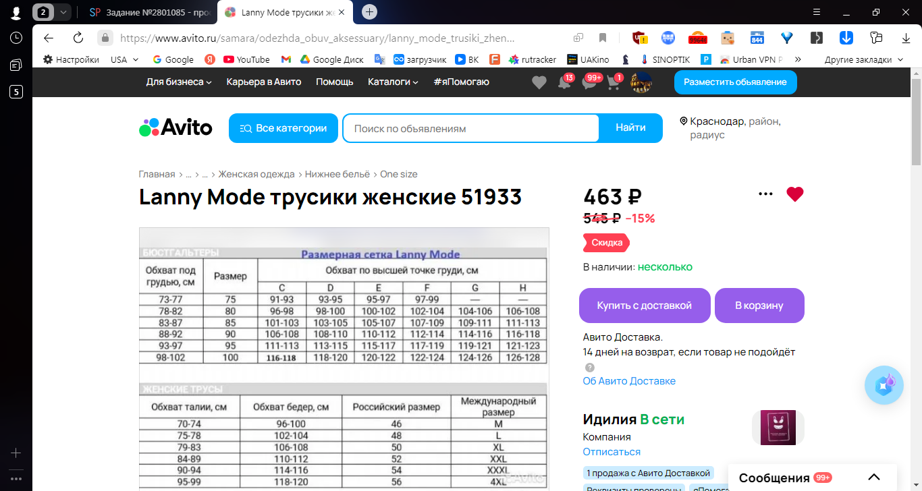
Task: Click the Скидка discount badge
Action: [x=606, y=243]
